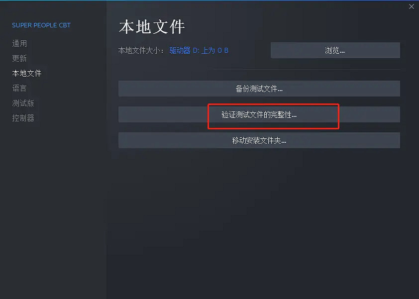Screen dimensions: 419x299
Task: Switch to the 更新 updates tab
Action: tap(19, 58)
